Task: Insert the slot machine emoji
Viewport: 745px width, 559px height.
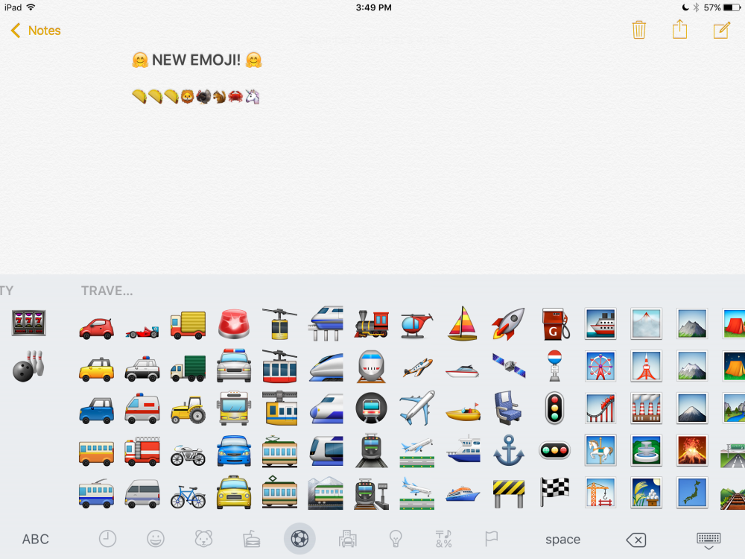Action: (29, 323)
